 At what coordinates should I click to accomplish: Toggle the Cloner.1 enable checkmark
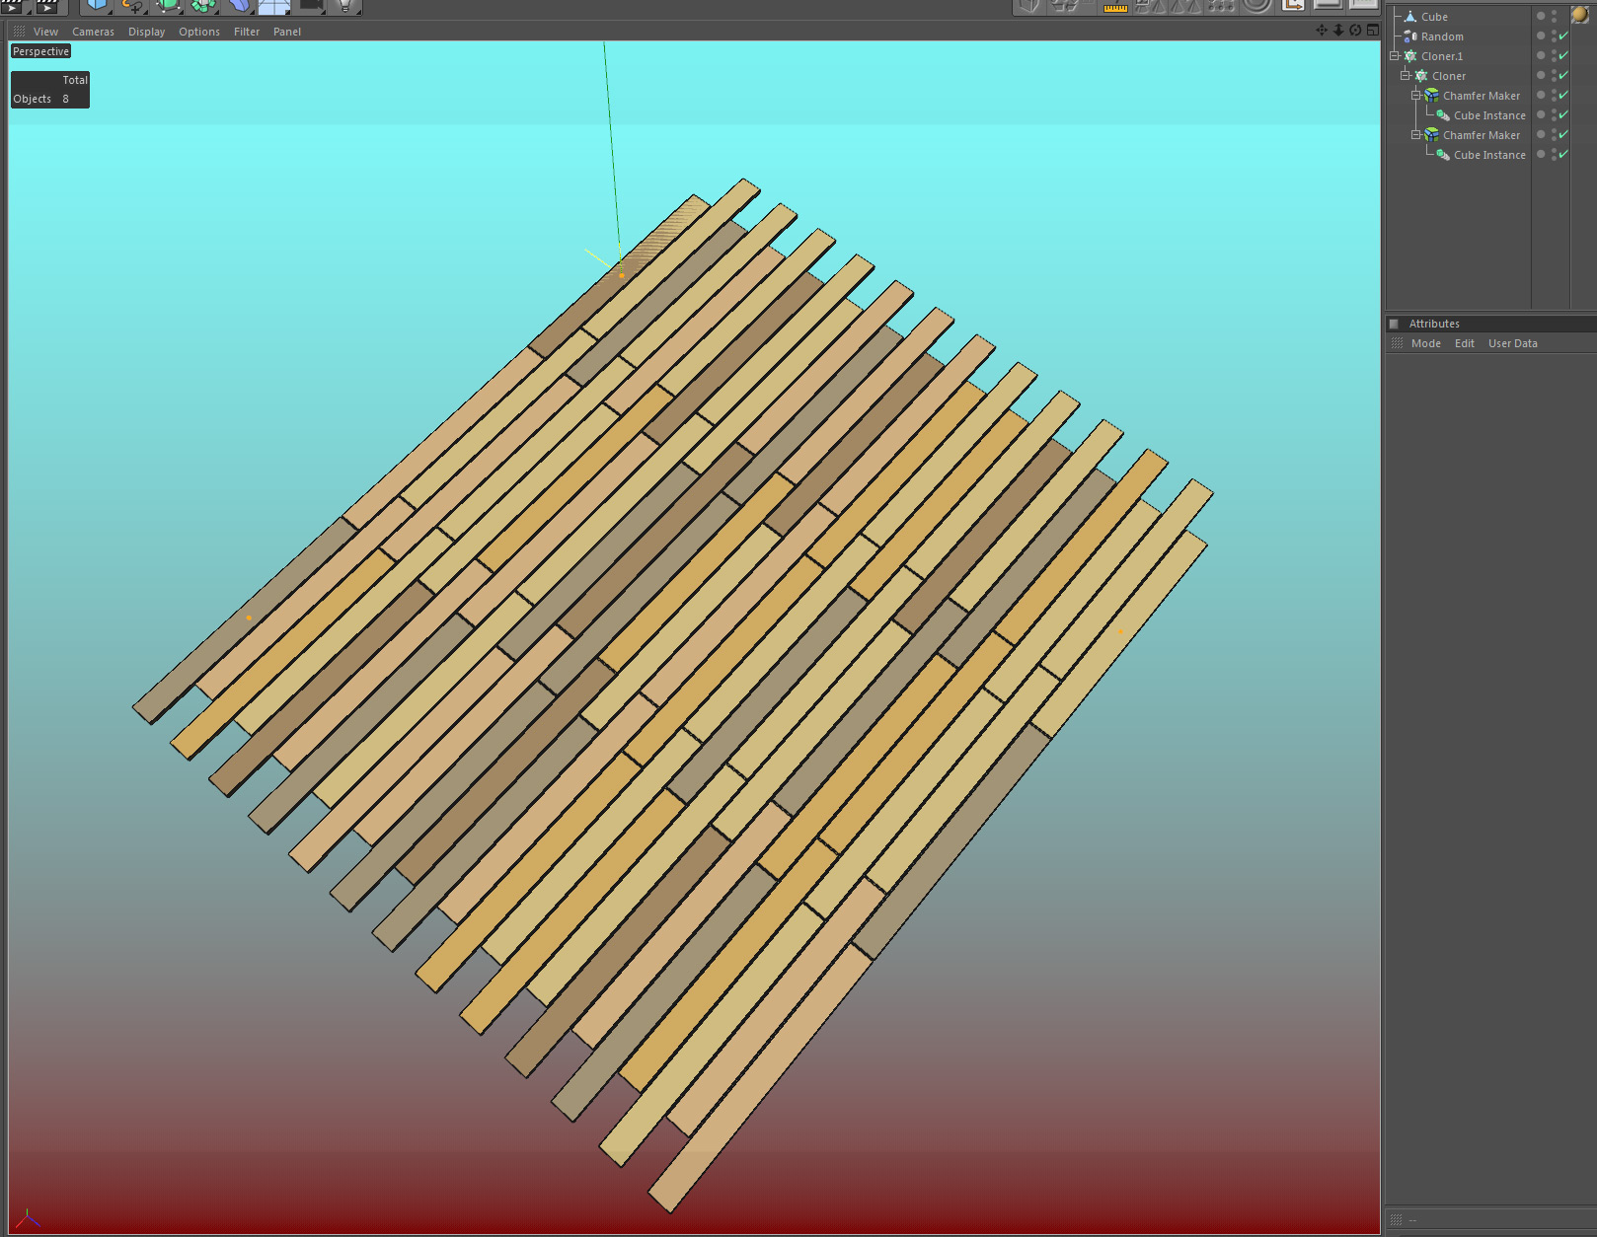[x=1563, y=56]
